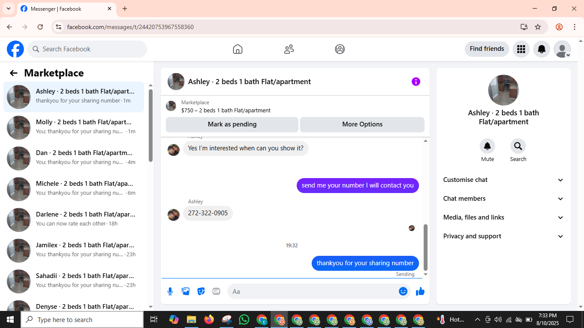Image resolution: width=584 pixels, height=328 pixels.
Task: Open a new browser tab
Action: 125,9
